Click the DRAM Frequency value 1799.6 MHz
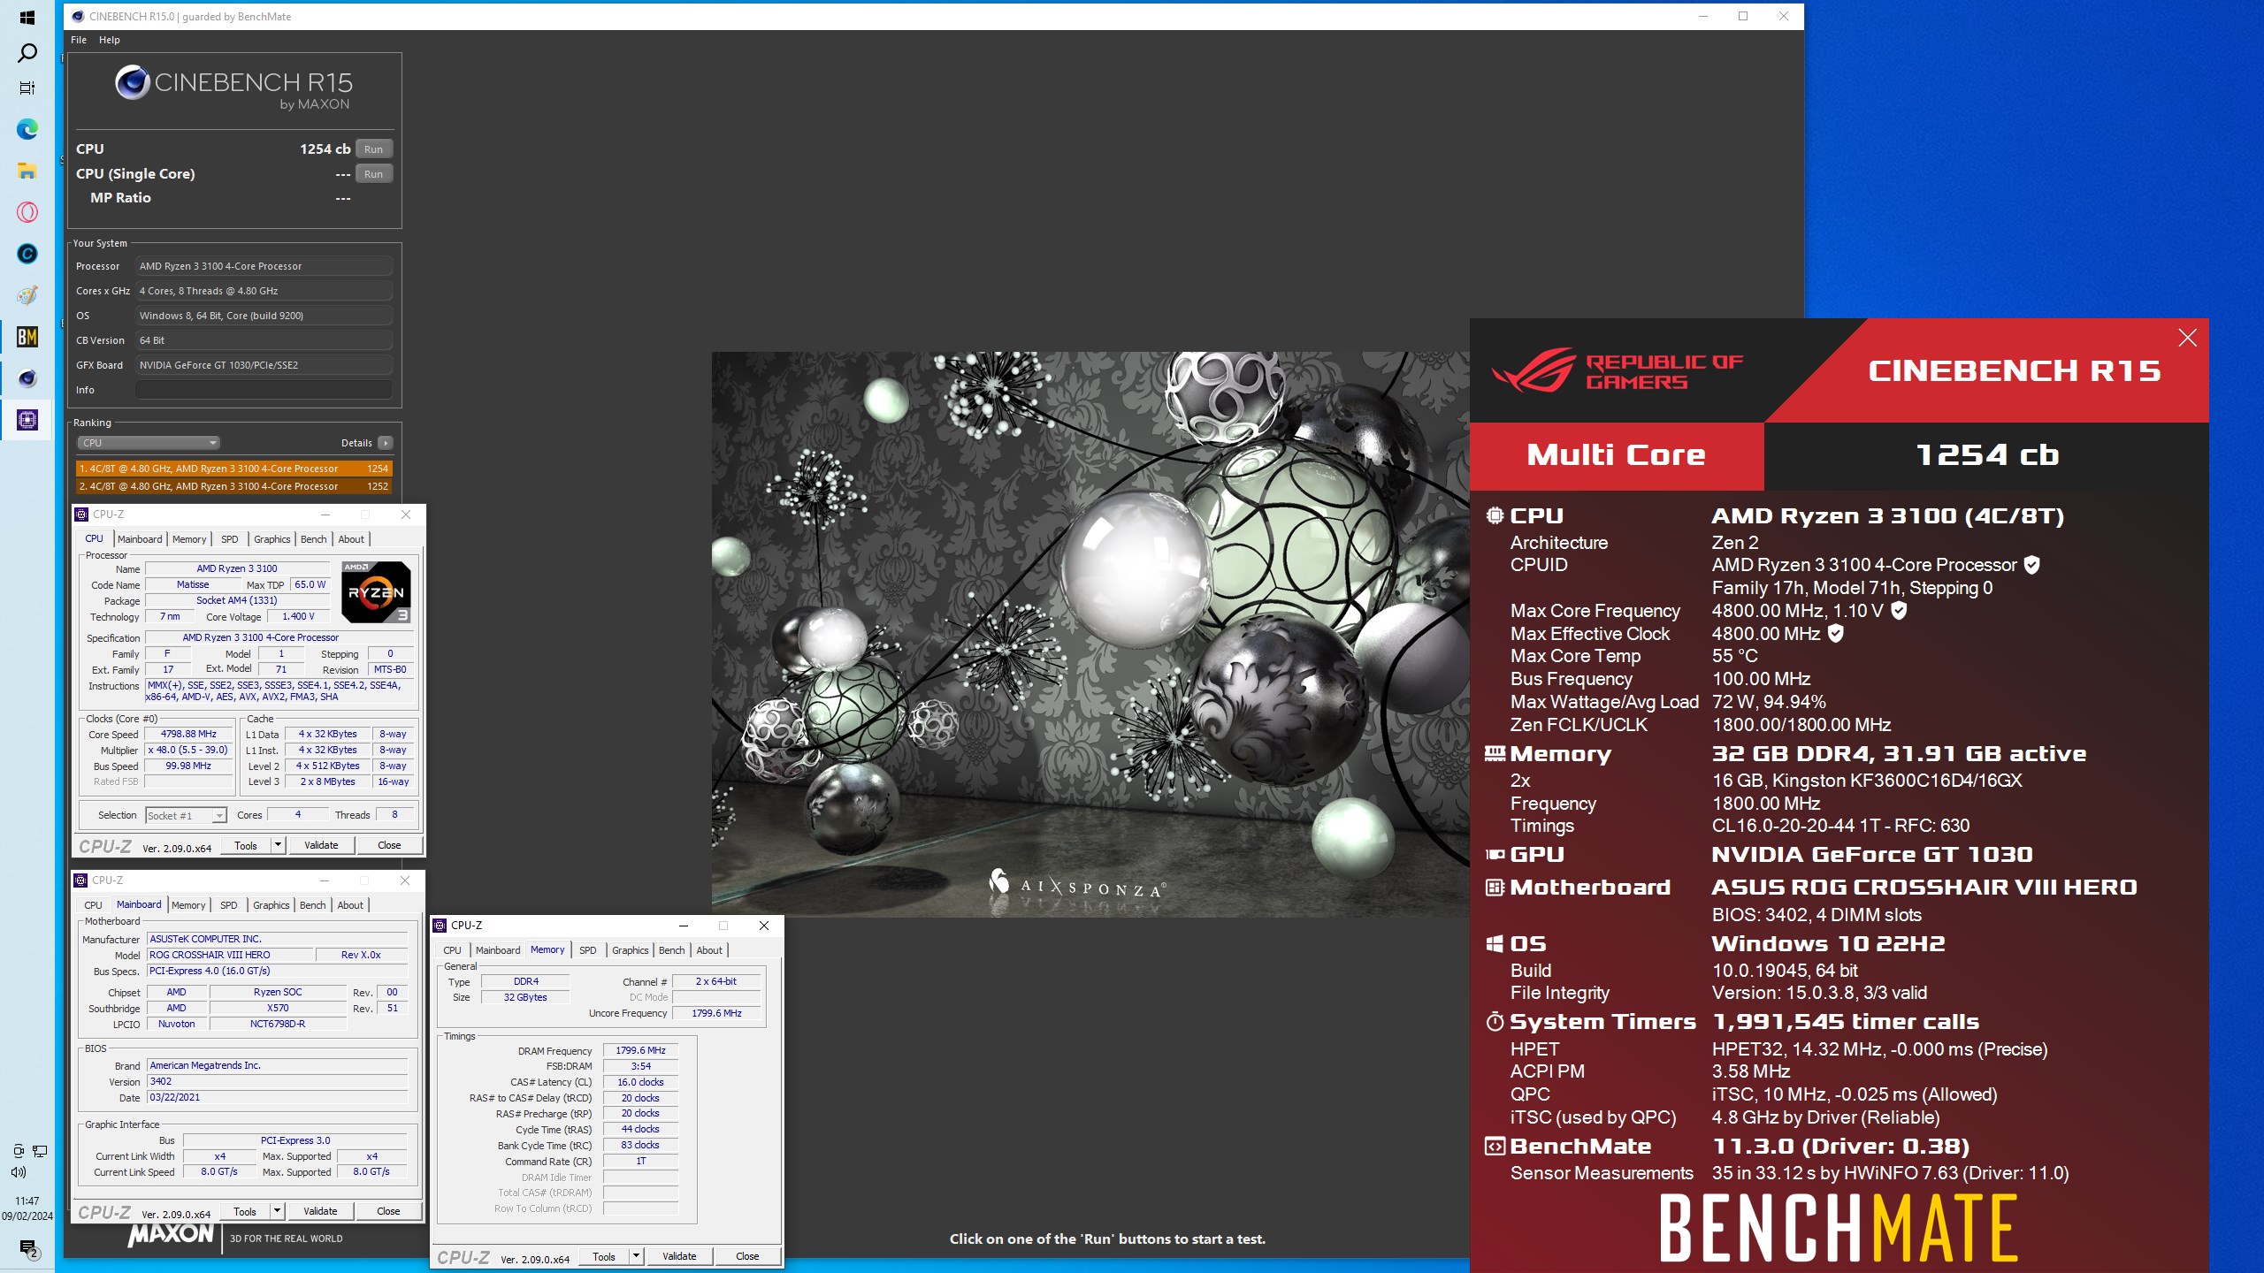 pyautogui.click(x=640, y=1050)
